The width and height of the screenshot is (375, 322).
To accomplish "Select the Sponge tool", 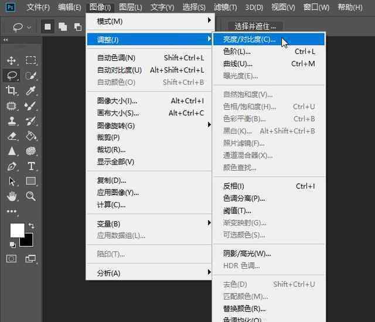I will pyautogui.click(x=31, y=151).
